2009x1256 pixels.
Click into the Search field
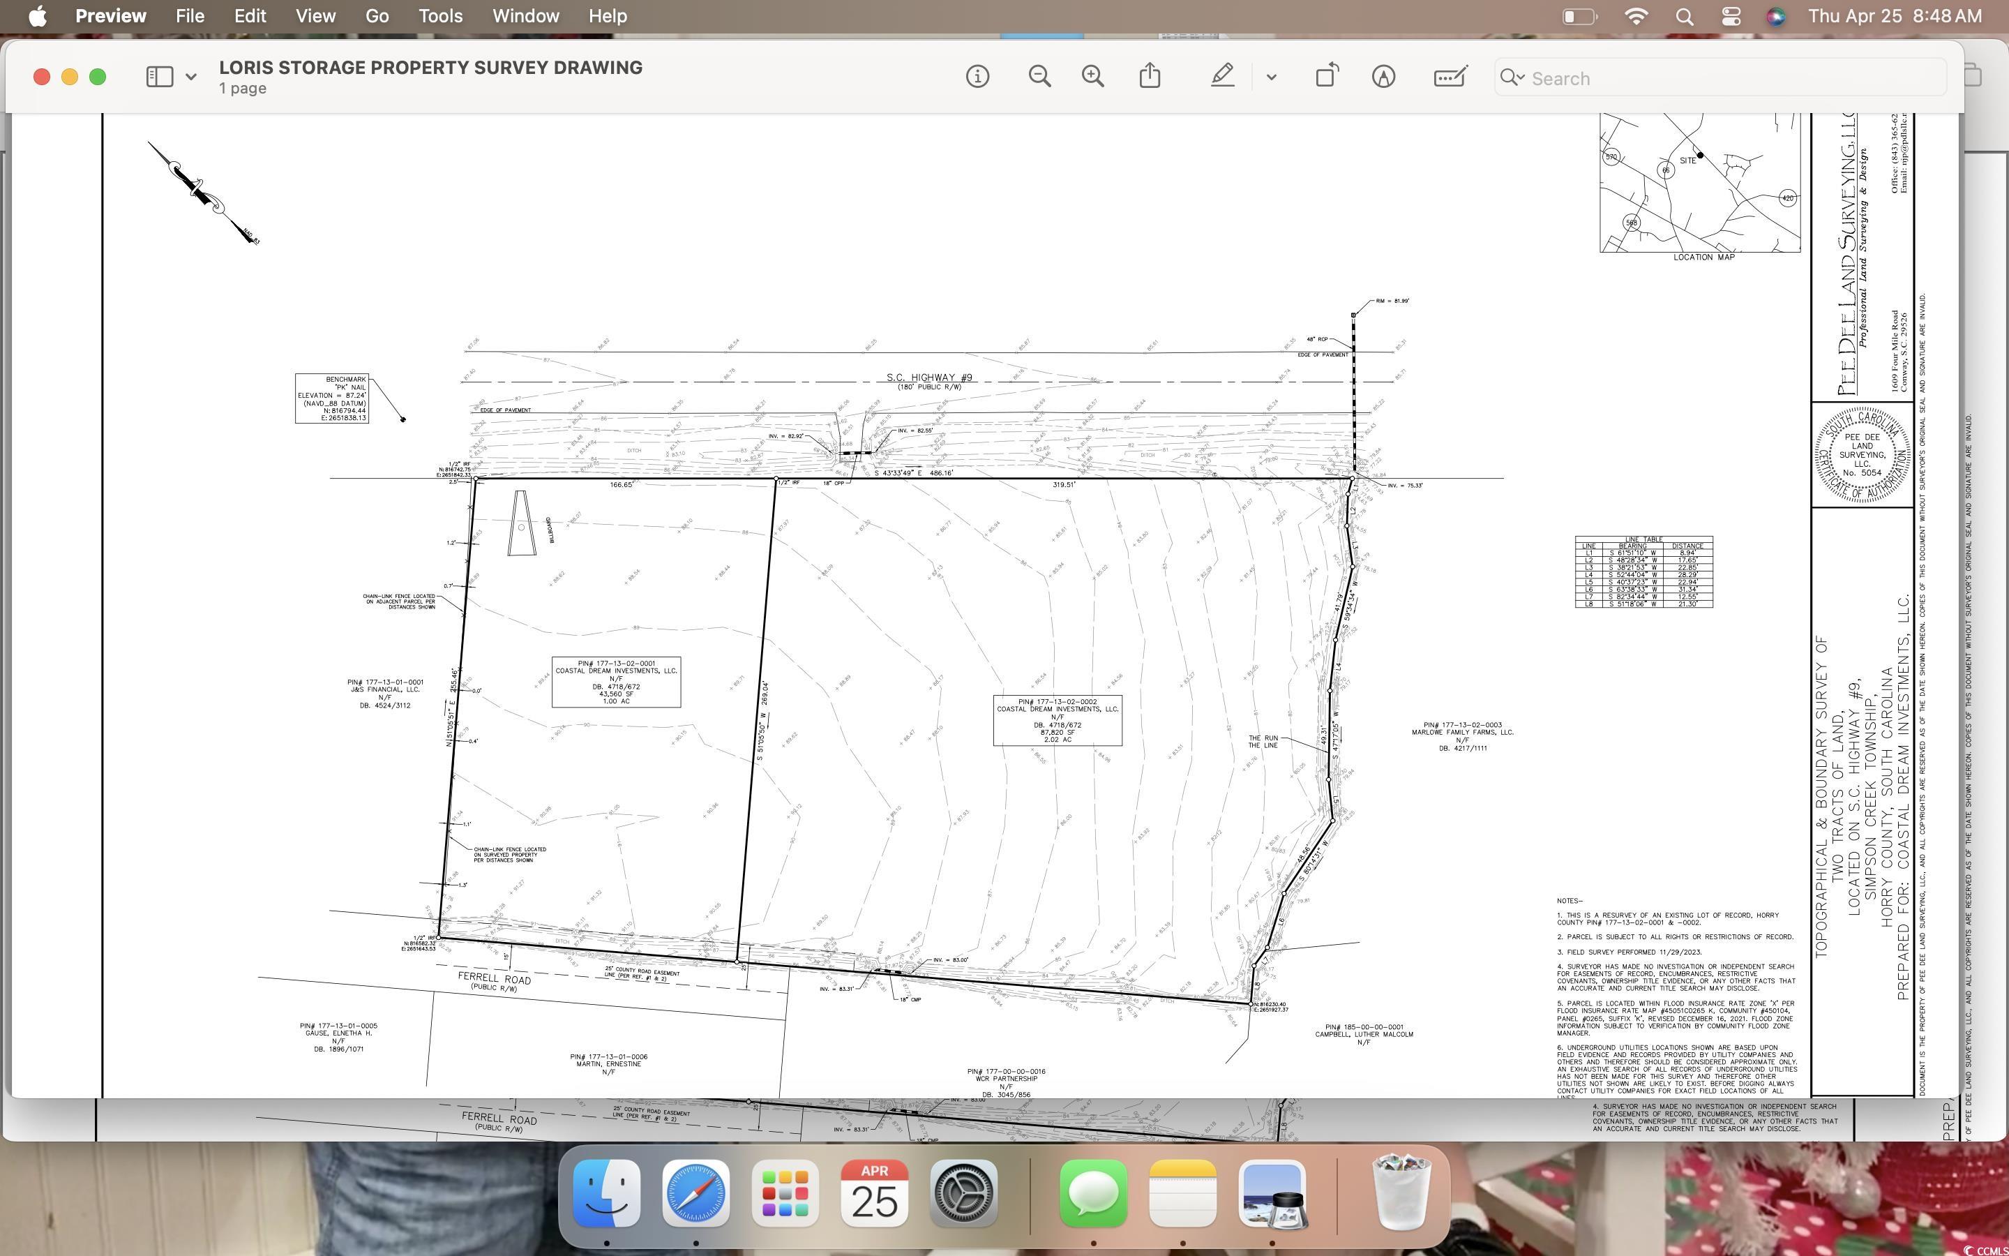click(1720, 78)
